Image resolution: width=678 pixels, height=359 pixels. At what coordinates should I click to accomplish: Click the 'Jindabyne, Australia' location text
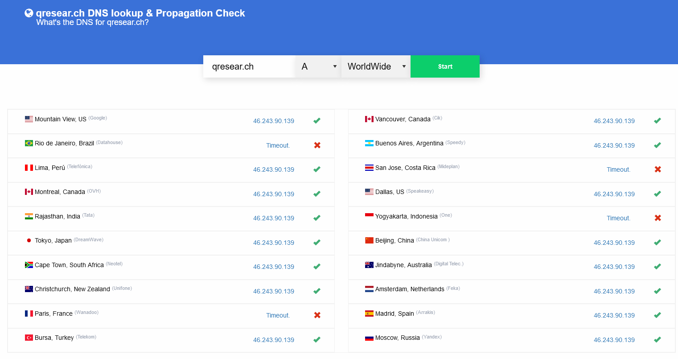coord(403,265)
